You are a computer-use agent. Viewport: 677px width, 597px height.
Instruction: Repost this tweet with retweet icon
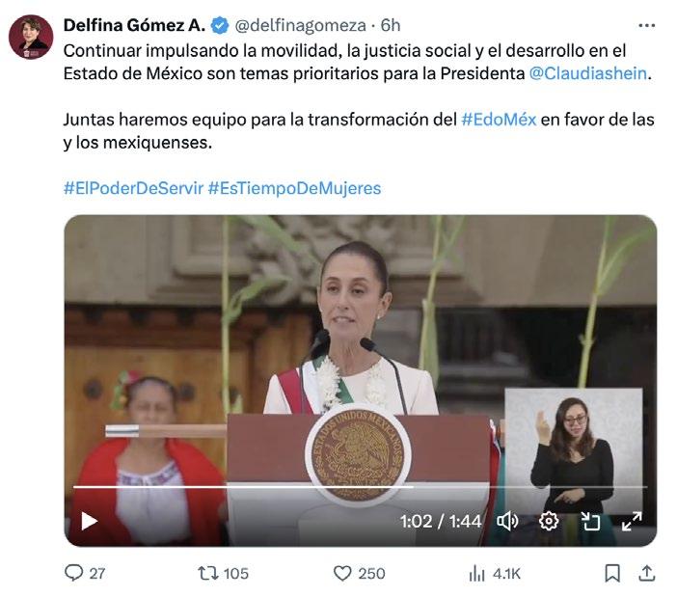(207, 573)
